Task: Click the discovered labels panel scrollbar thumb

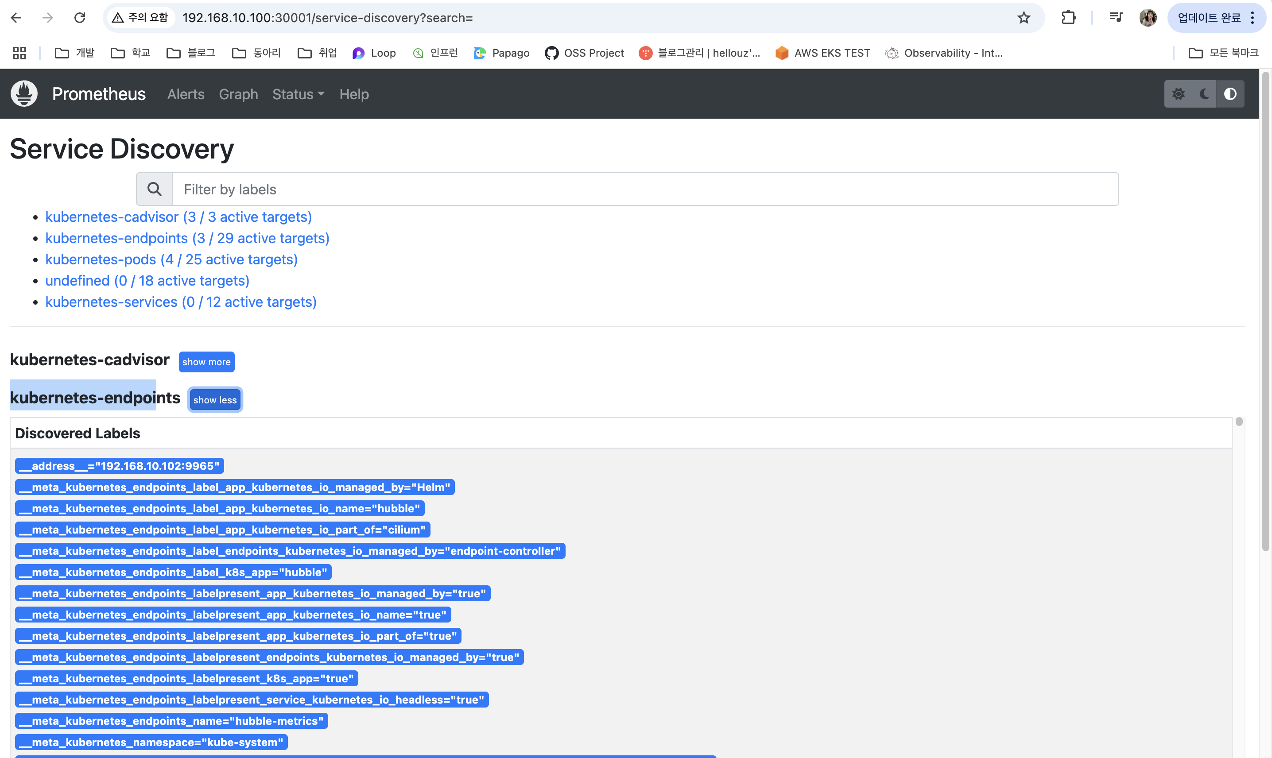Action: tap(1239, 422)
